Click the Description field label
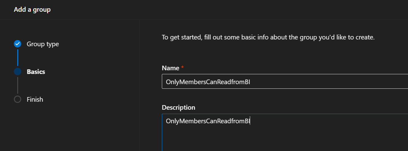This screenshot has width=408, height=151. point(178,108)
